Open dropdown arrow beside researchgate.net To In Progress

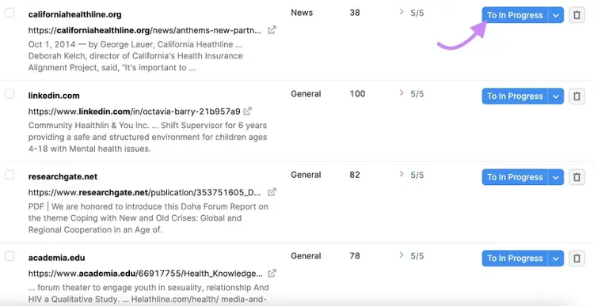556,177
